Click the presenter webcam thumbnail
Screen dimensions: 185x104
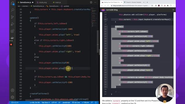tap(165, 93)
